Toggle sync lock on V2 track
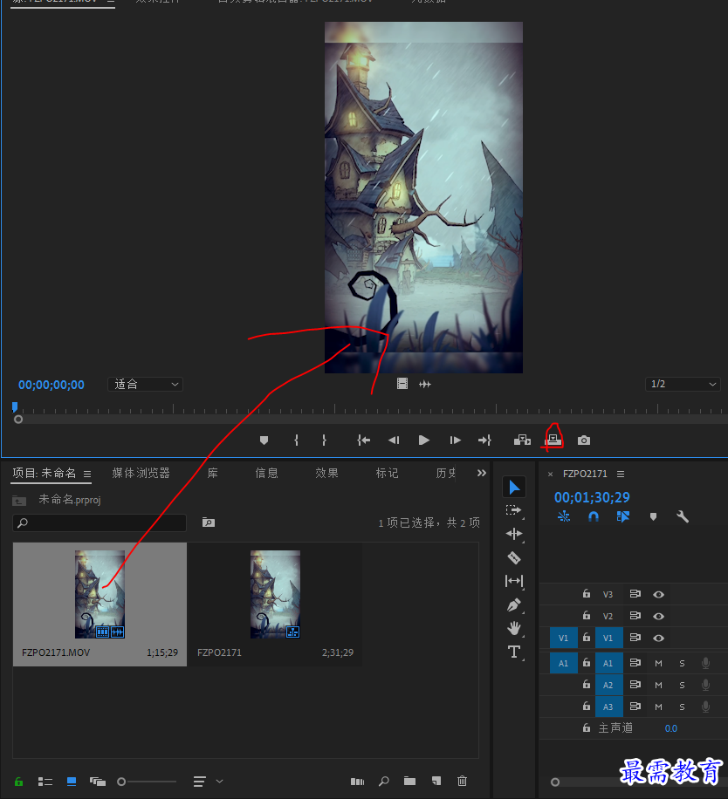The width and height of the screenshot is (728, 799). pos(635,616)
